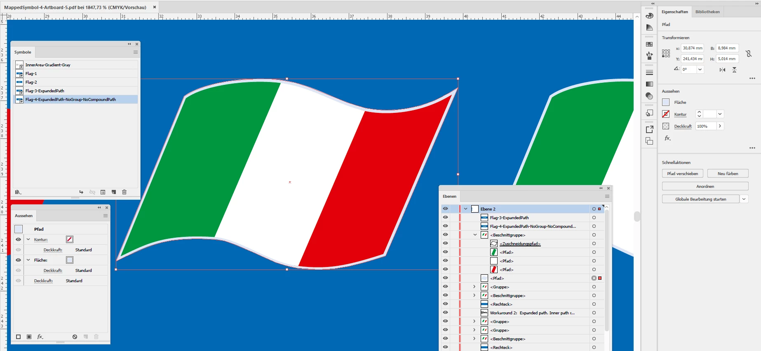
Task: Select Eigenschaften tab
Action: pos(674,12)
